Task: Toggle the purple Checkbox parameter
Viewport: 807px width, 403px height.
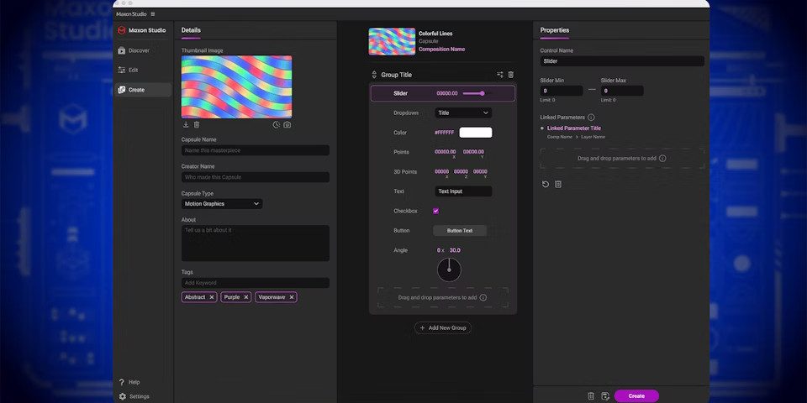Action: pos(435,211)
